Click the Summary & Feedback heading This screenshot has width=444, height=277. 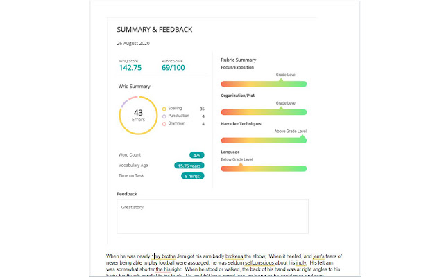click(154, 30)
